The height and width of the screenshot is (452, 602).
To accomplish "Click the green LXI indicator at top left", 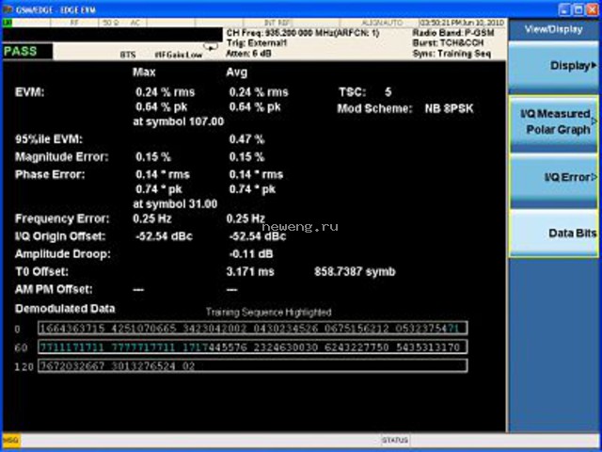I will pos(8,23).
